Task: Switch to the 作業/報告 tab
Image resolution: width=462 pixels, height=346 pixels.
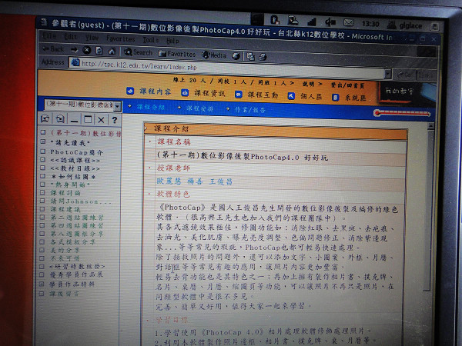Action: pyautogui.click(x=249, y=110)
